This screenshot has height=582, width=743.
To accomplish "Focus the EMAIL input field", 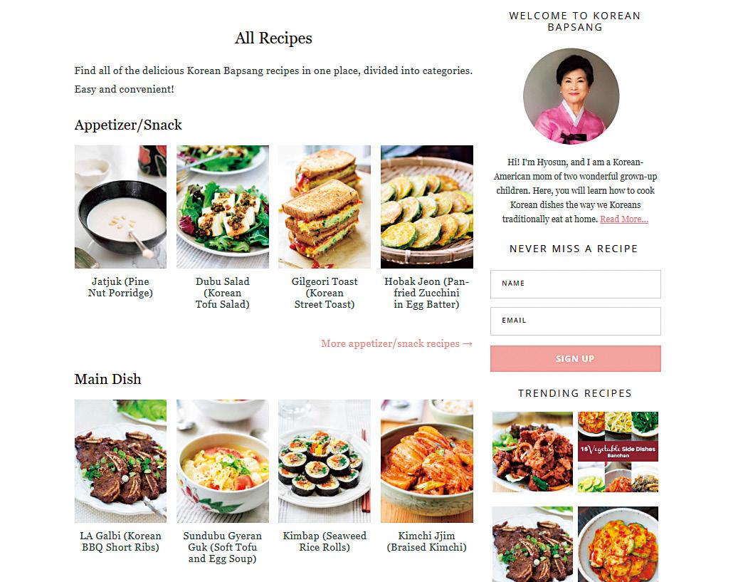I will click(575, 321).
